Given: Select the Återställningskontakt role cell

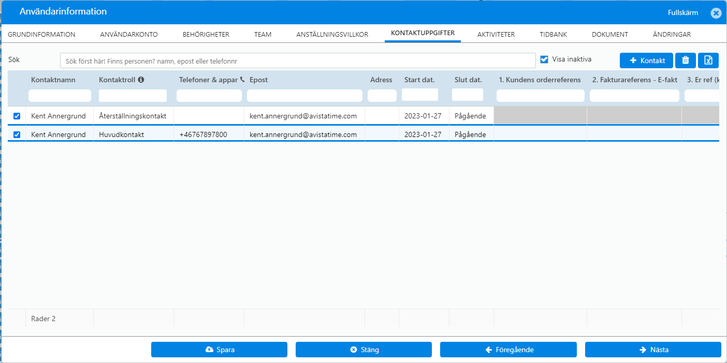Looking at the screenshot, I should coord(134,116).
